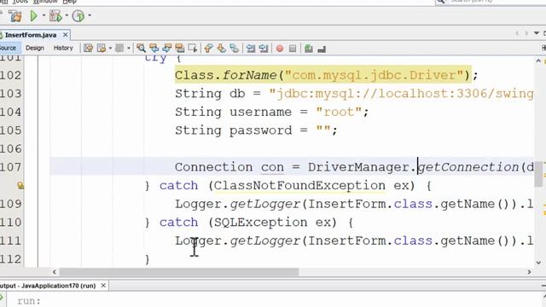Image resolution: width=546 pixels, height=307 pixels.
Task: Close the InsertForm.java tab
Action: [65, 35]
